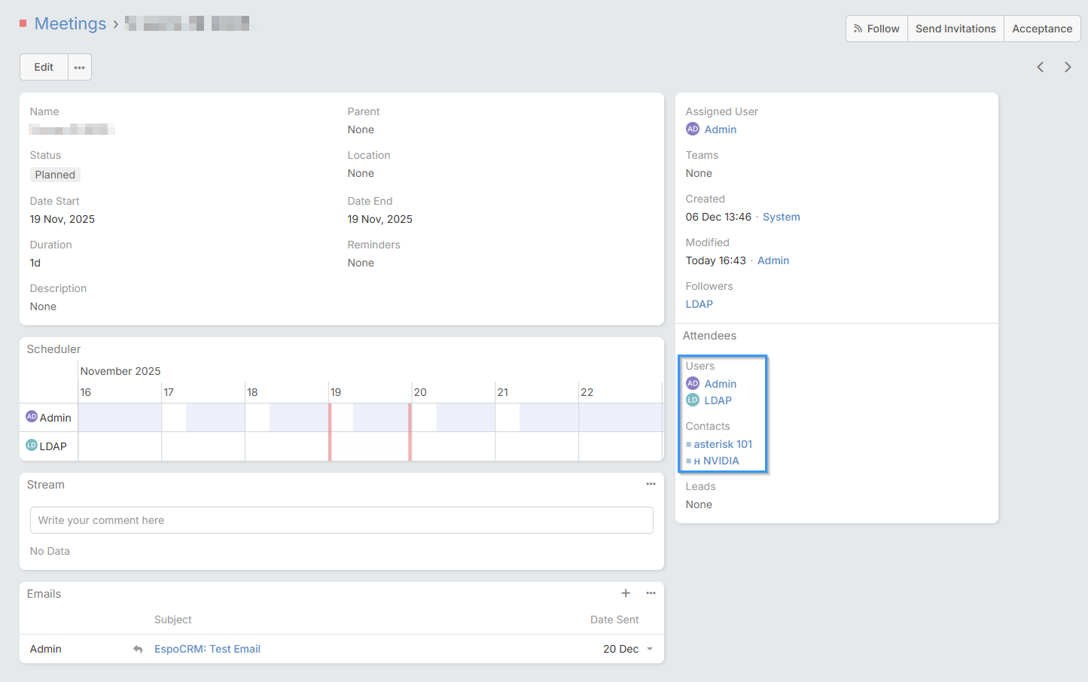
Task: Click in the Write your comment field
Action: point(341,520)
